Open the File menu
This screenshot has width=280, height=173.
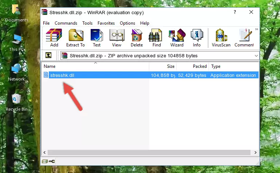tap(46, 23)
